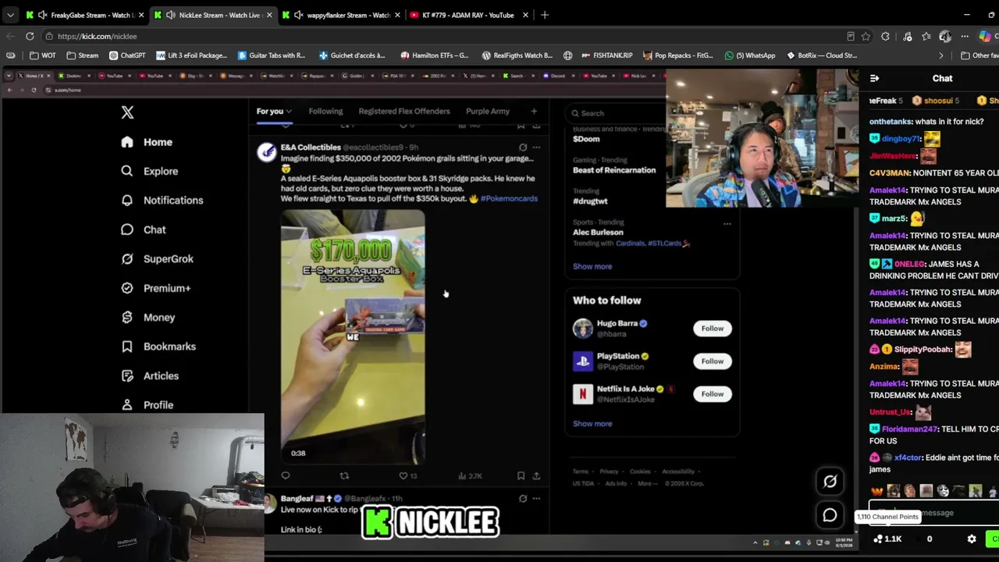Open Grok explain on E&A Collectibles post
The image size is (999, 562).
(x=523, y=148)
